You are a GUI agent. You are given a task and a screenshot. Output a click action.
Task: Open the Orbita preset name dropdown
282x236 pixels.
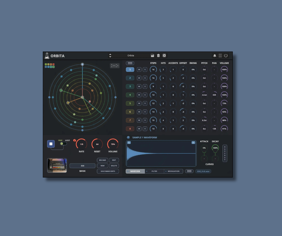pos(131,55)
